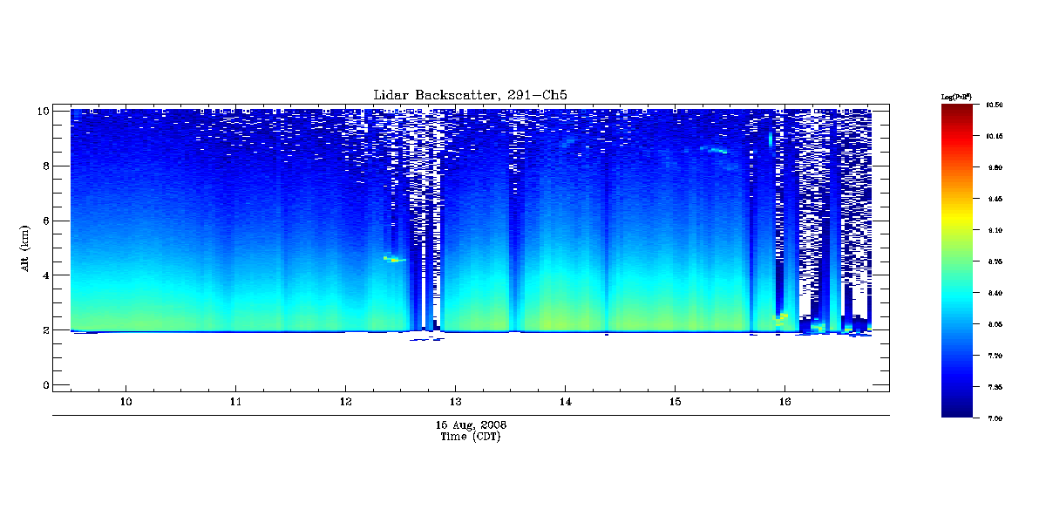This screenshot has width=1046, height=523.
Task: Click the yellow low-cloud spot near 16 hours
Action: 781,318
